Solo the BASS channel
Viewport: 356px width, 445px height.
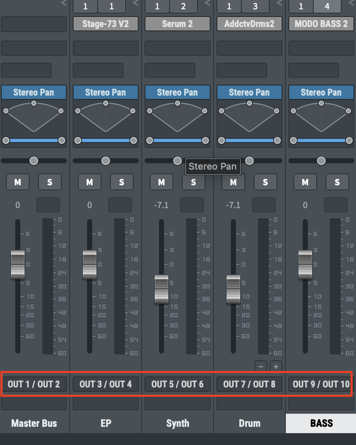pos(337,182)
